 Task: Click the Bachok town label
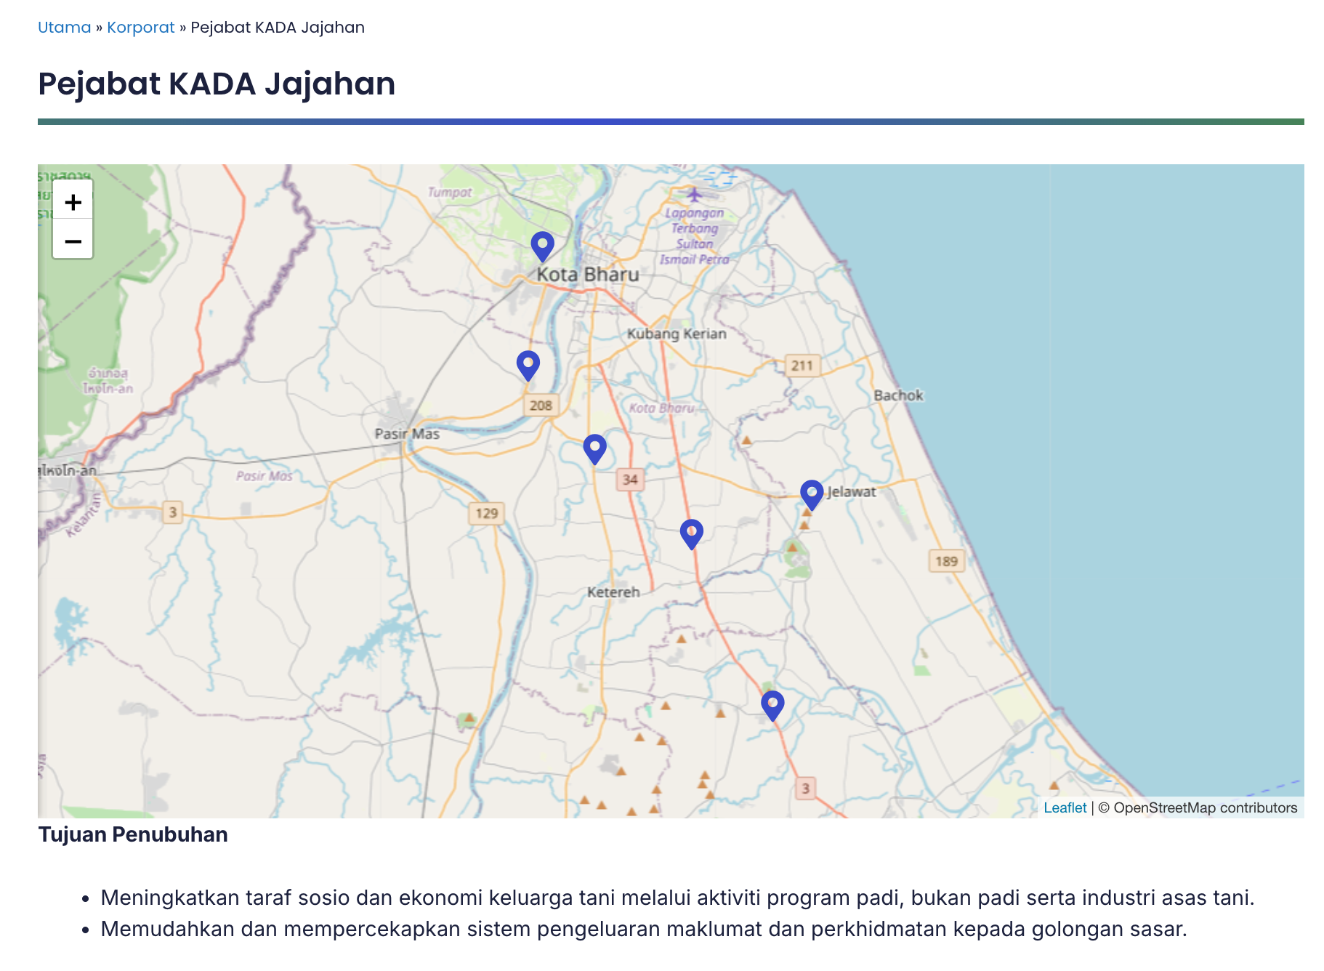tap(898, 395)
